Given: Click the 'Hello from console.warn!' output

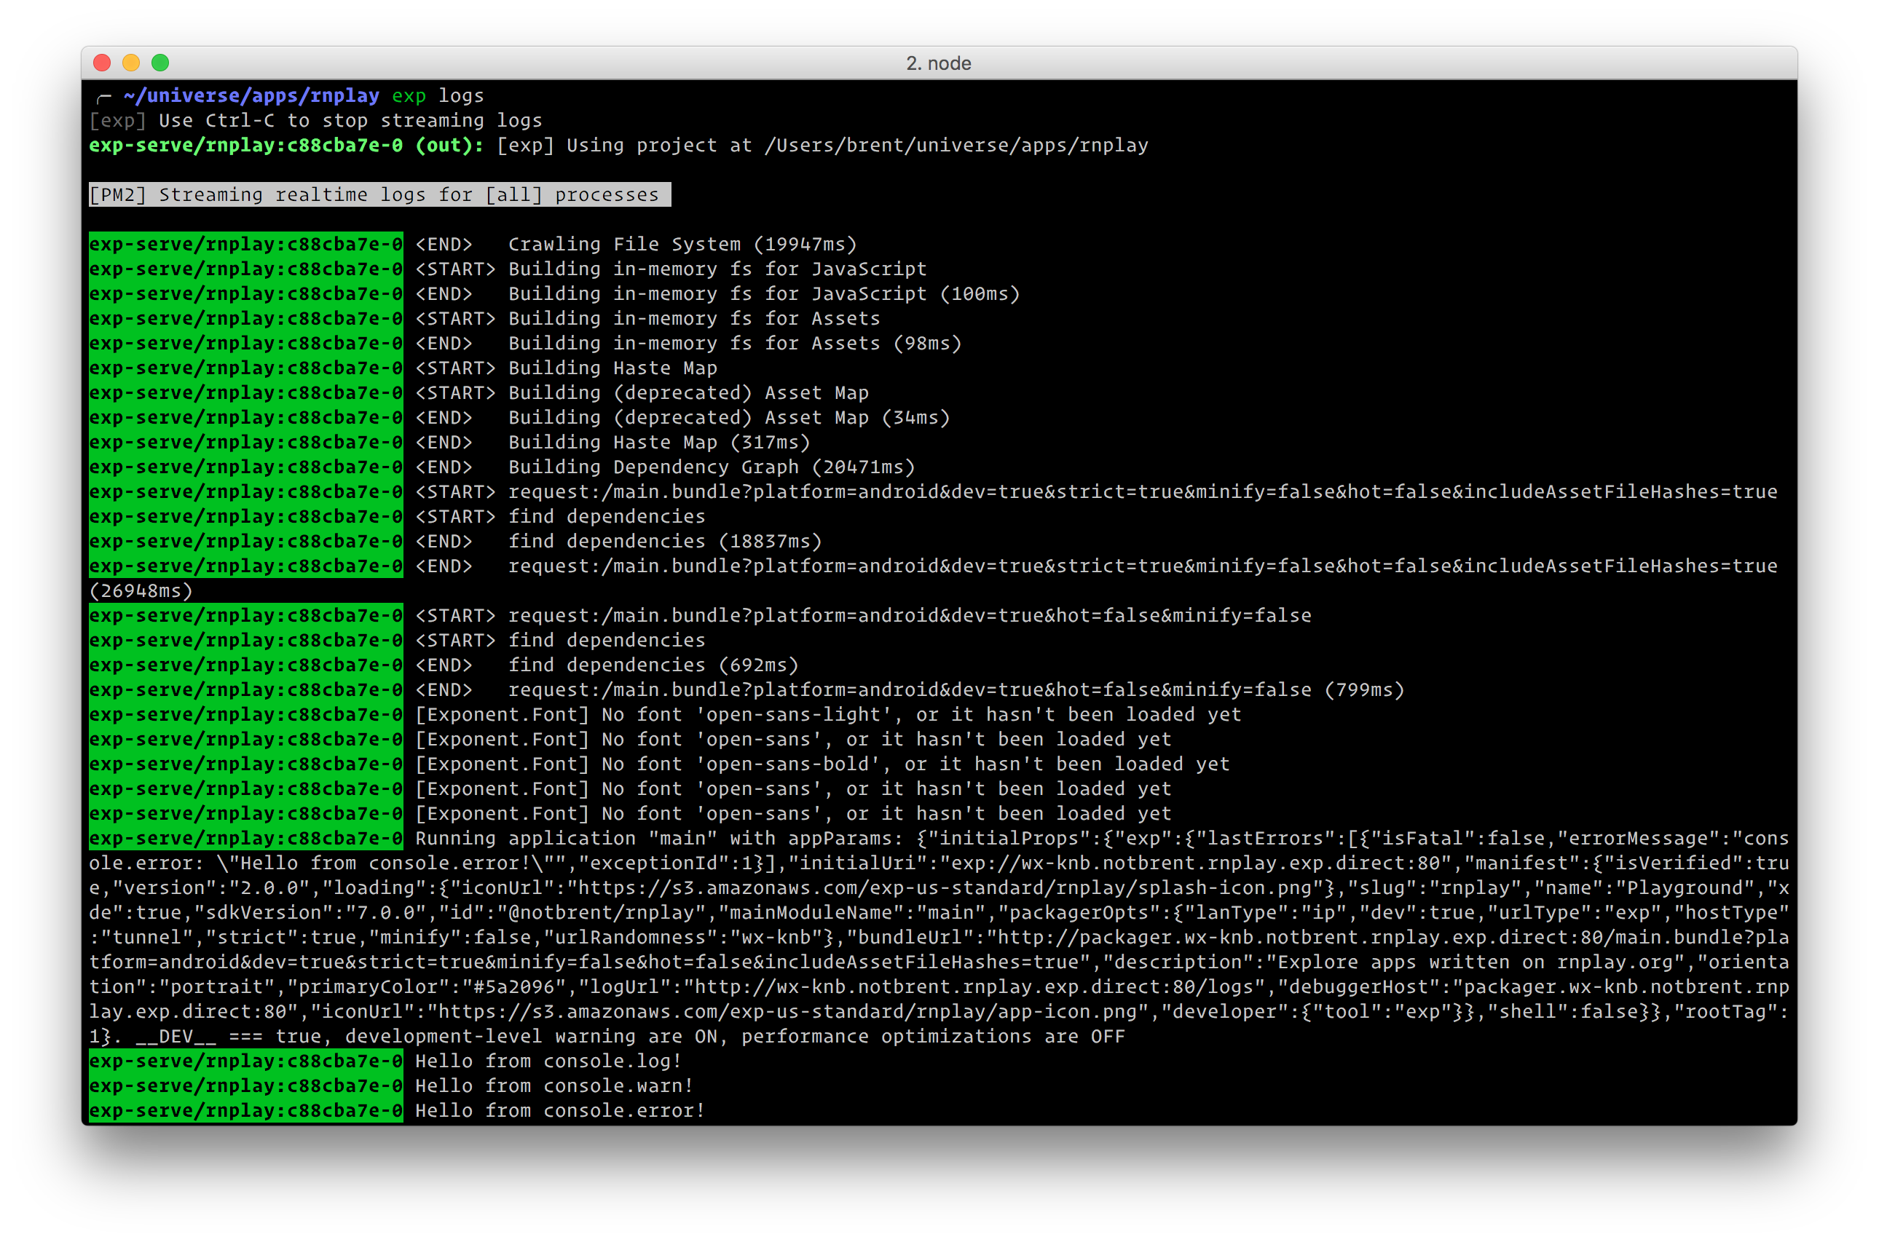Looking at the screenshot, I should tap(554, 1086).
